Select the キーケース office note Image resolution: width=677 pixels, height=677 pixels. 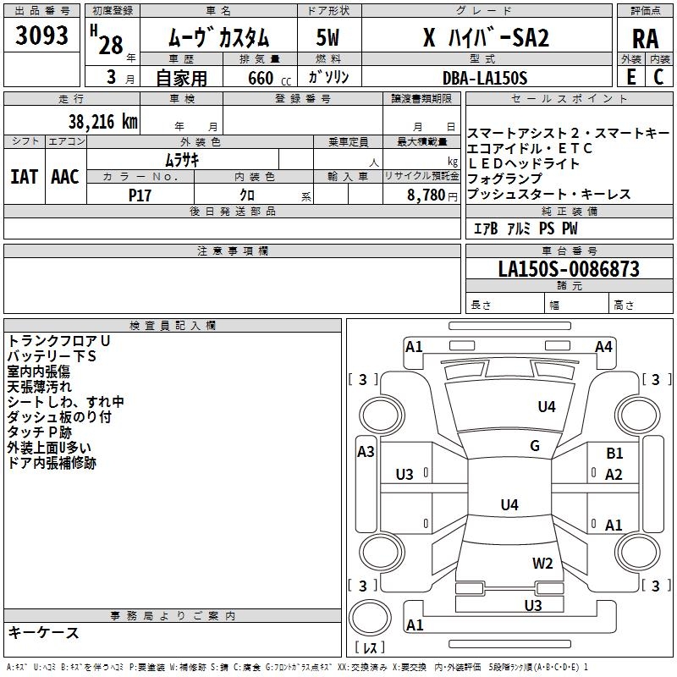pyautogui.click(x=44, y=633)
